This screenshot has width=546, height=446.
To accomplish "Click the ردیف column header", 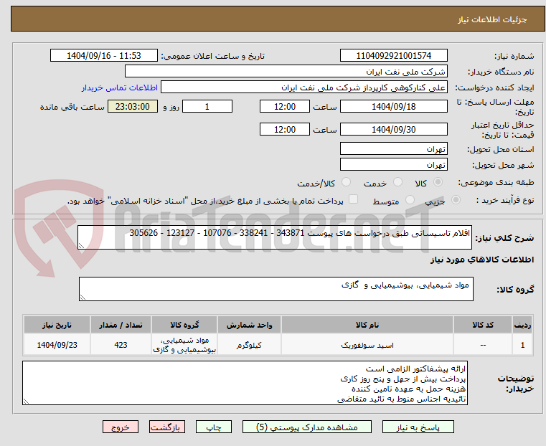I will pyautogui.click(x=522, y=325).
